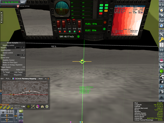Flip the RCS cockpit switch
This screenshot has width=164, height=123.
point(59,24)
